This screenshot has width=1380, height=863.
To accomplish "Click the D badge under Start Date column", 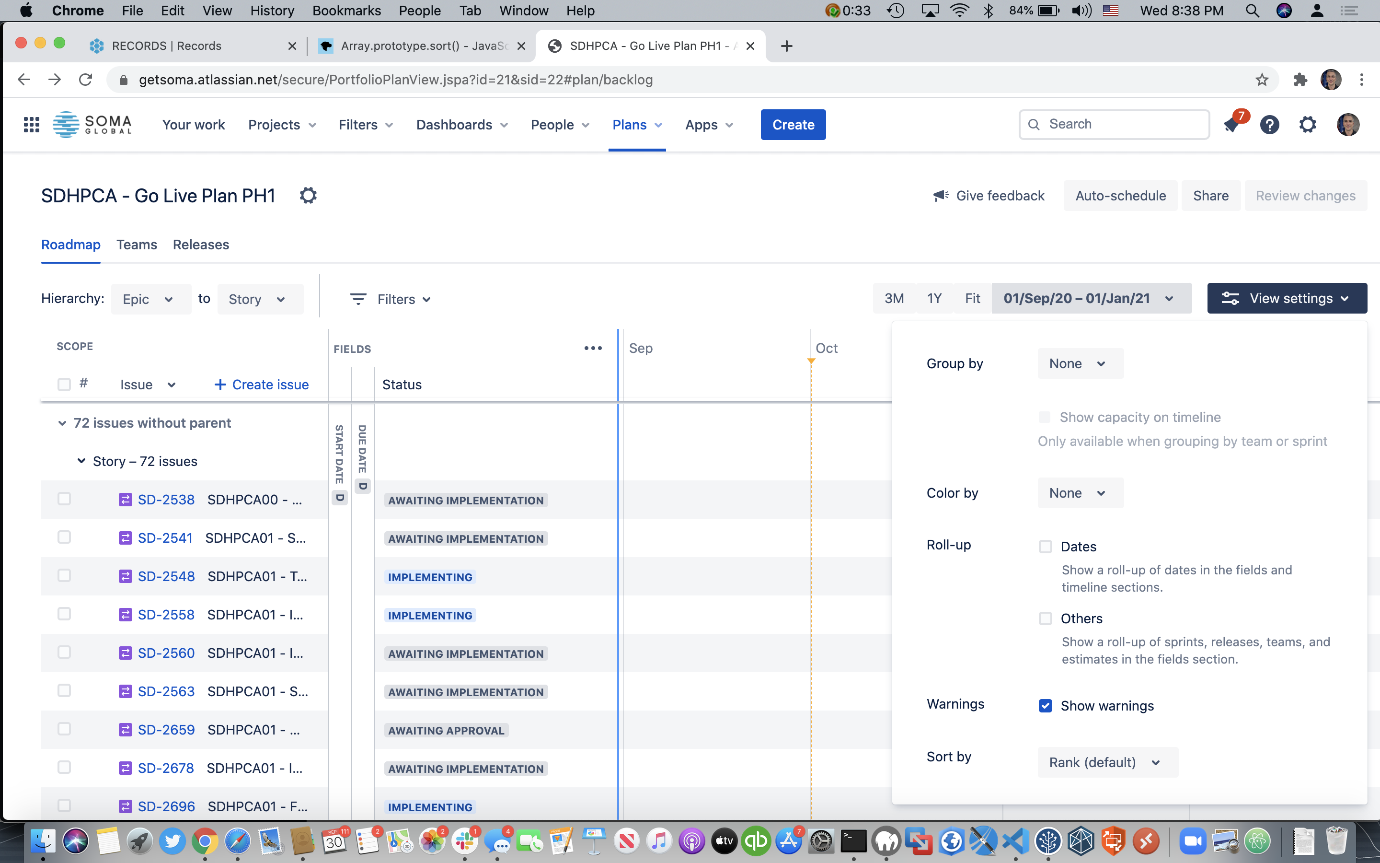I will (x=340, y=498).
